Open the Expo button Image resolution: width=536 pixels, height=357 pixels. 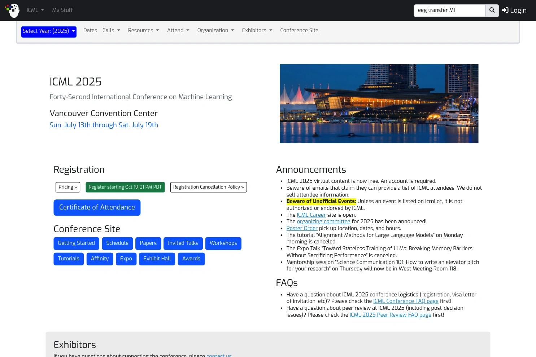click(x=126, y=259)
